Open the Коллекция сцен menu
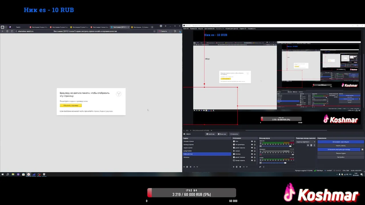 [x=232, y=28]
